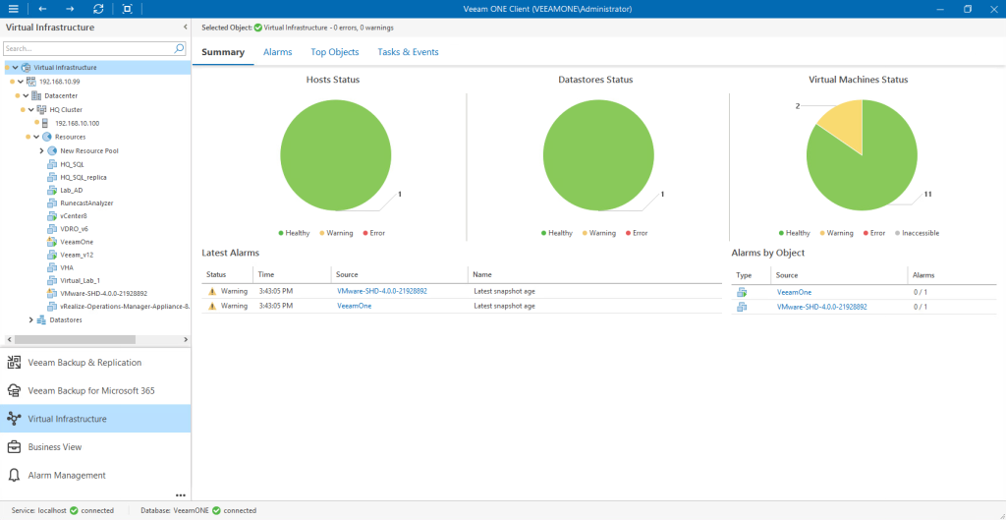
Task: Click VM type icon beside VeeamOne in Alarms by Object
Action: point(742,292)
